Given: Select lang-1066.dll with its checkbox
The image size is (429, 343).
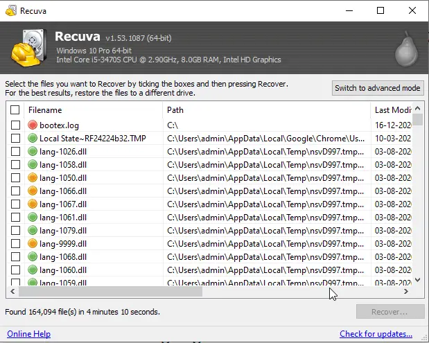Looking at the screenshot, I should pos(16,191).
